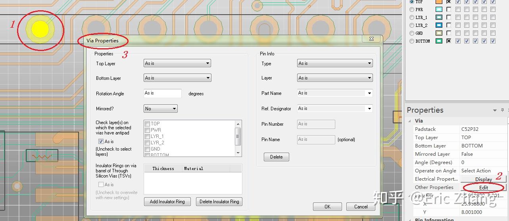Image resolution: width=509 pixels, height=221 pixels.
Task: Open the Mirrored? dropdown
Action: point(160,108)
